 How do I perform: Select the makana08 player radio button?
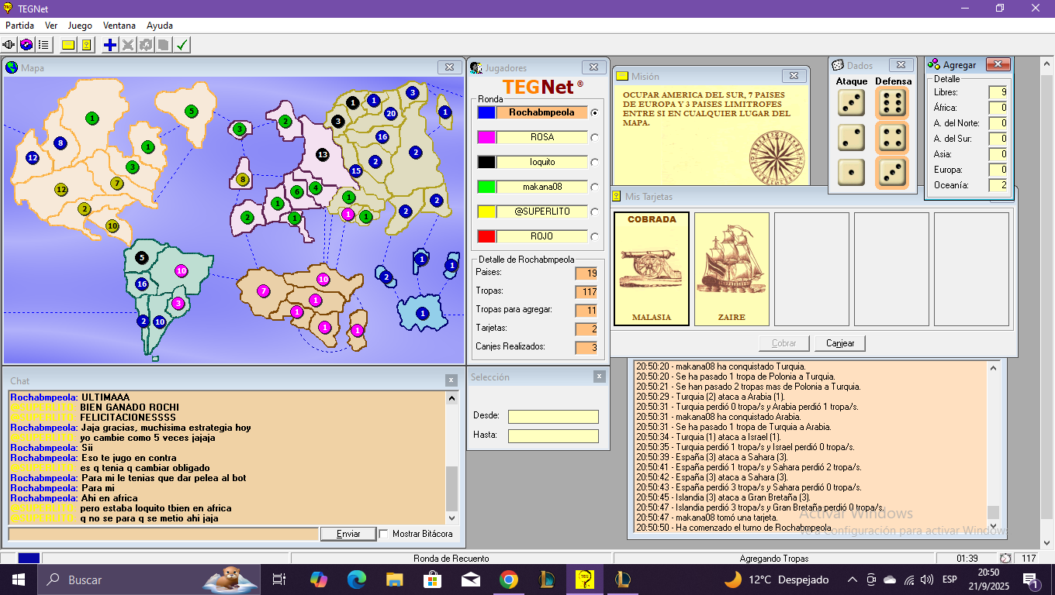[x=595, y=187]
